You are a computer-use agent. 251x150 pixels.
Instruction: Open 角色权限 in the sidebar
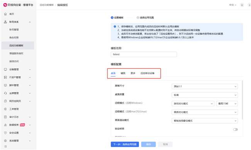pos(14,37)
